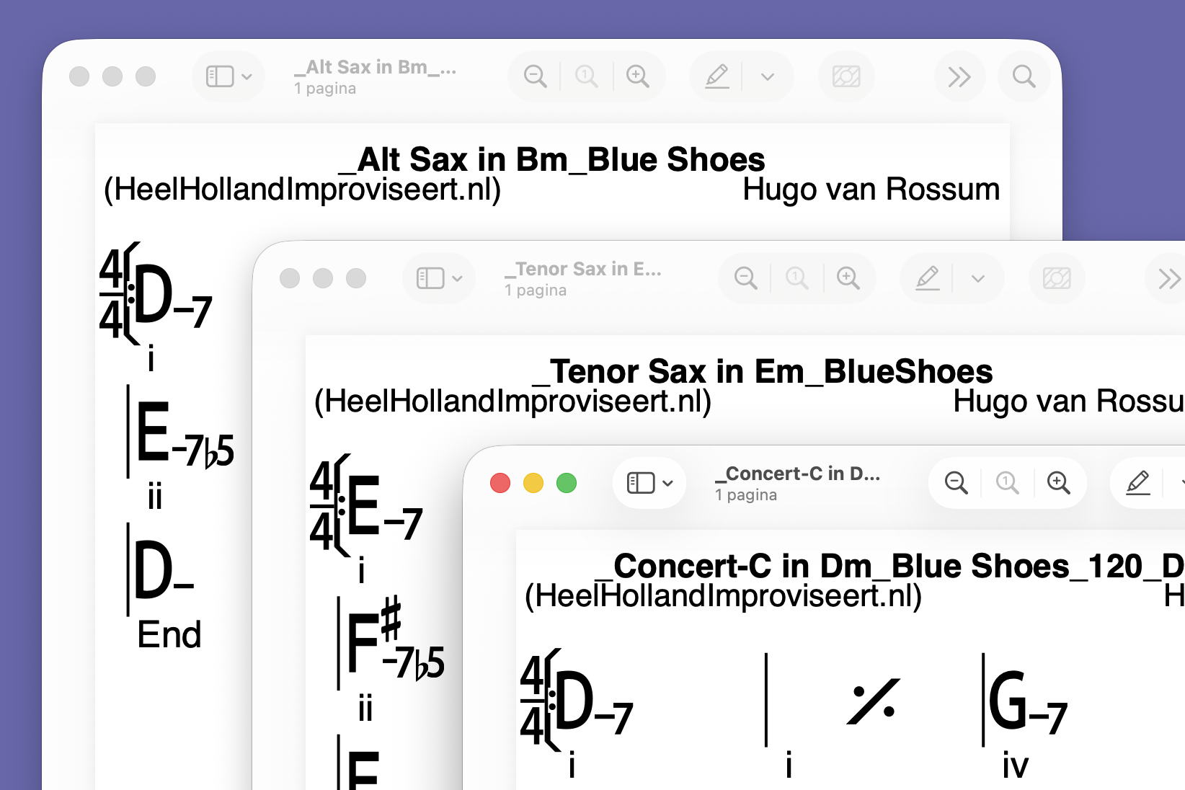The image size is (1185, 790).
Task: Click form filling icon in Alt Sax window
Action: pos(846,76)
